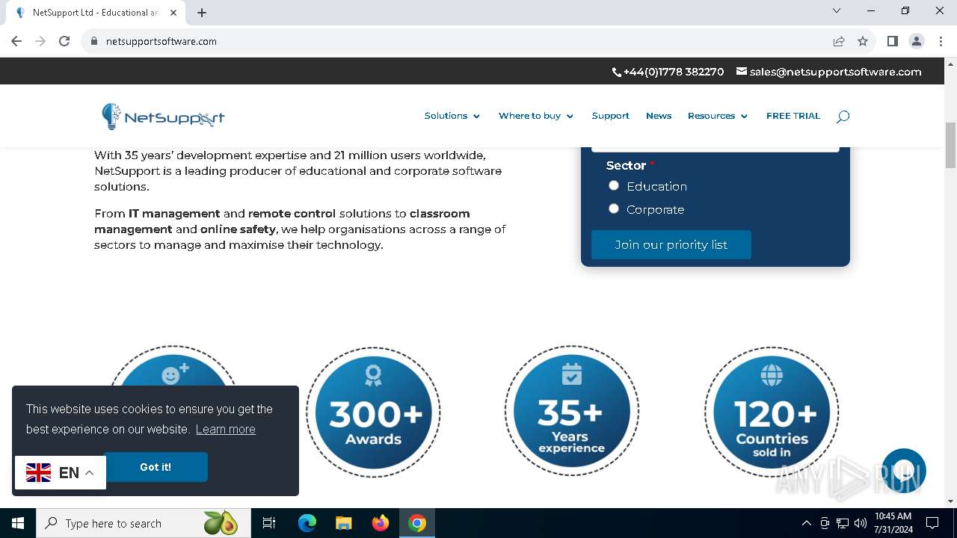Click the page vertical scrollbar thumb
Viewport: 957px width, 538px height.
951,145
